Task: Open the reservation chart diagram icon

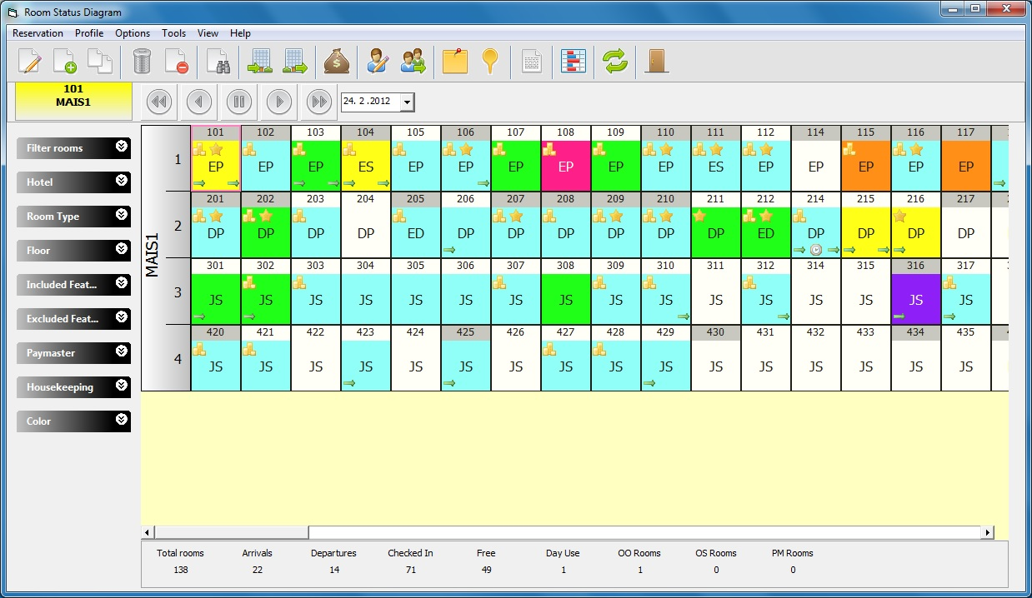Action: (x=574, y=62)
